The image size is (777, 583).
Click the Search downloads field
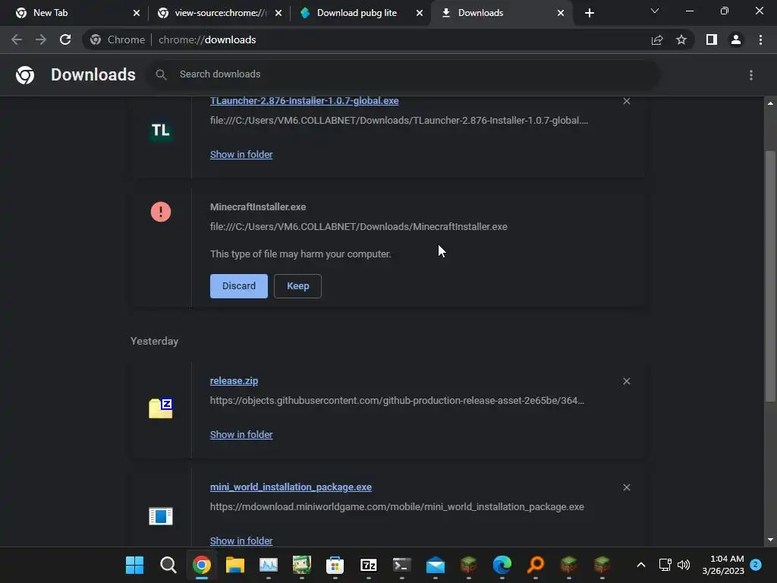coord(402,74)
